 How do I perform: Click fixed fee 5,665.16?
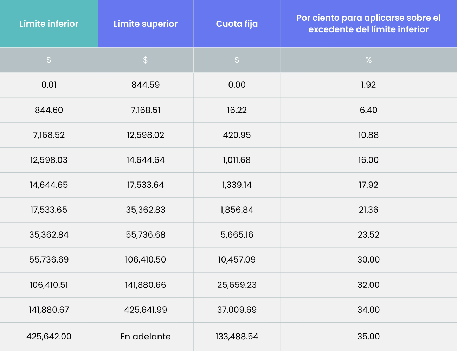237,234
